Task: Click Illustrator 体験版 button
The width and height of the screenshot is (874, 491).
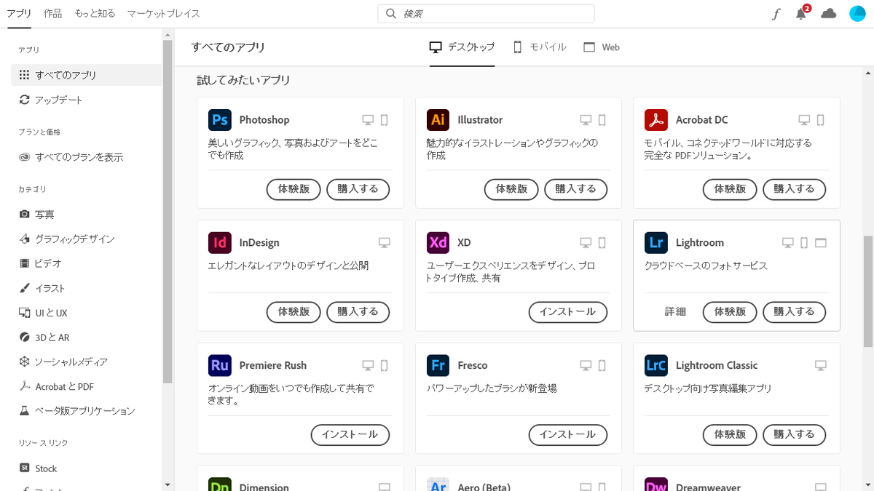Action: coord(511,189)
